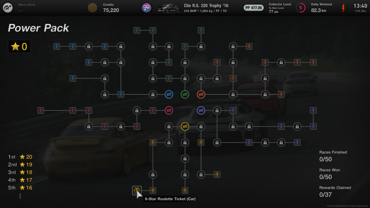The height and width of the screenshot is (208, 370).
Task: Open the Menu Book entry
Action: click(x=27, y=8)
